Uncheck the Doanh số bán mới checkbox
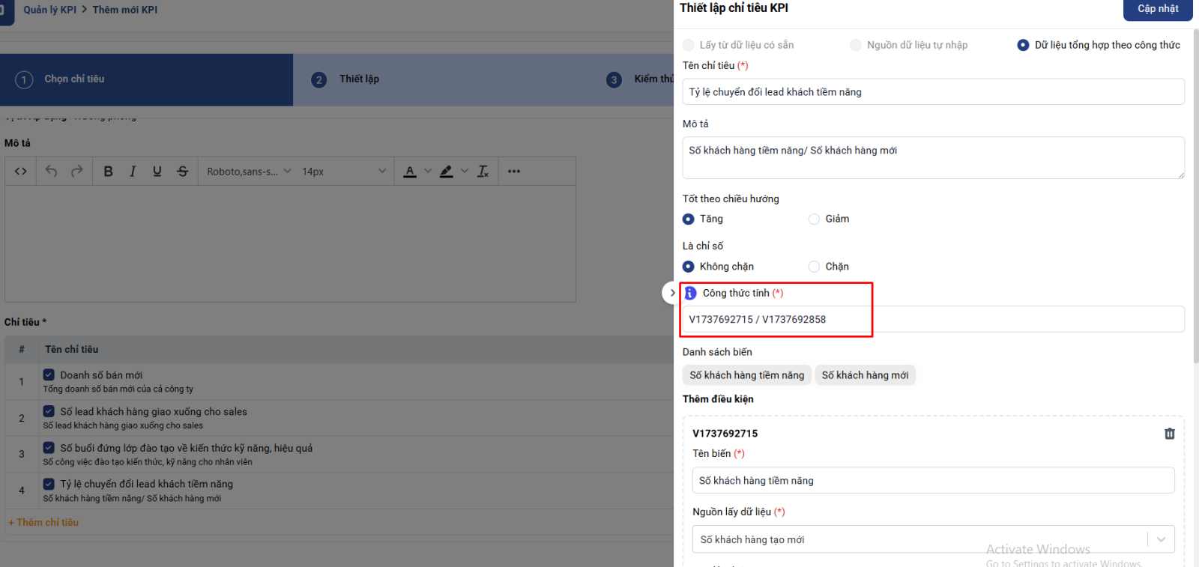 click(x=49, y=375)
